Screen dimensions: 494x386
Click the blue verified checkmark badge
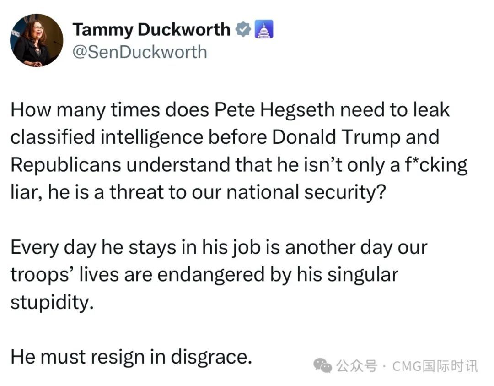coord(243,29)
